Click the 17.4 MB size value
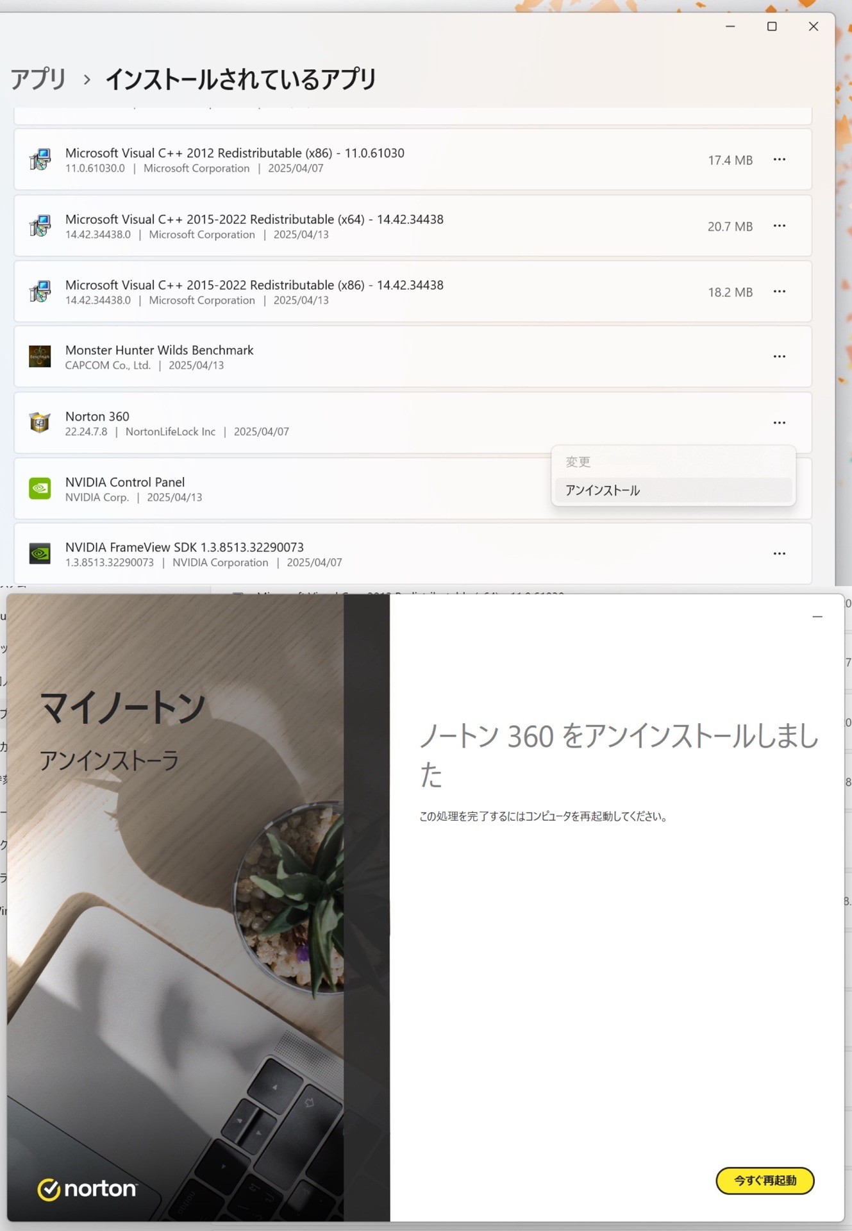Viewport: 852px width, 1231px height. 730,160
